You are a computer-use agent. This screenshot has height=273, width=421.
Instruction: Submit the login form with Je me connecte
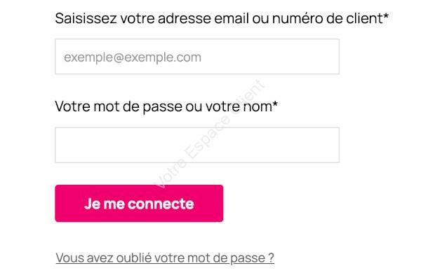pos(139,203)
